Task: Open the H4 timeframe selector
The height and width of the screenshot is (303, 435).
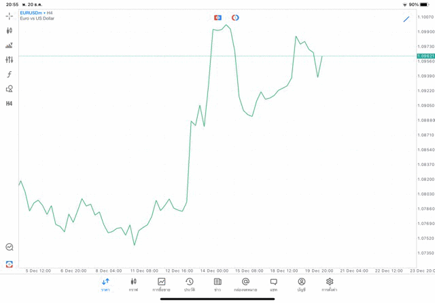Action: point(10,104)
